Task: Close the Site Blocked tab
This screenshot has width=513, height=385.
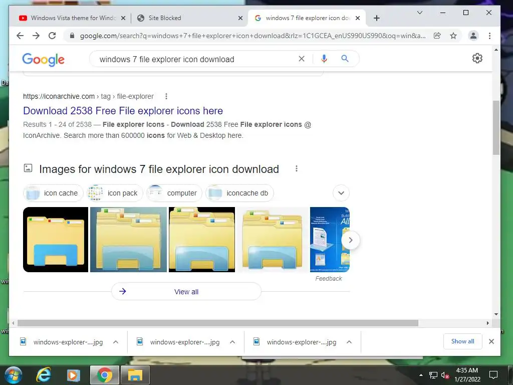Action: click(240, 18)
